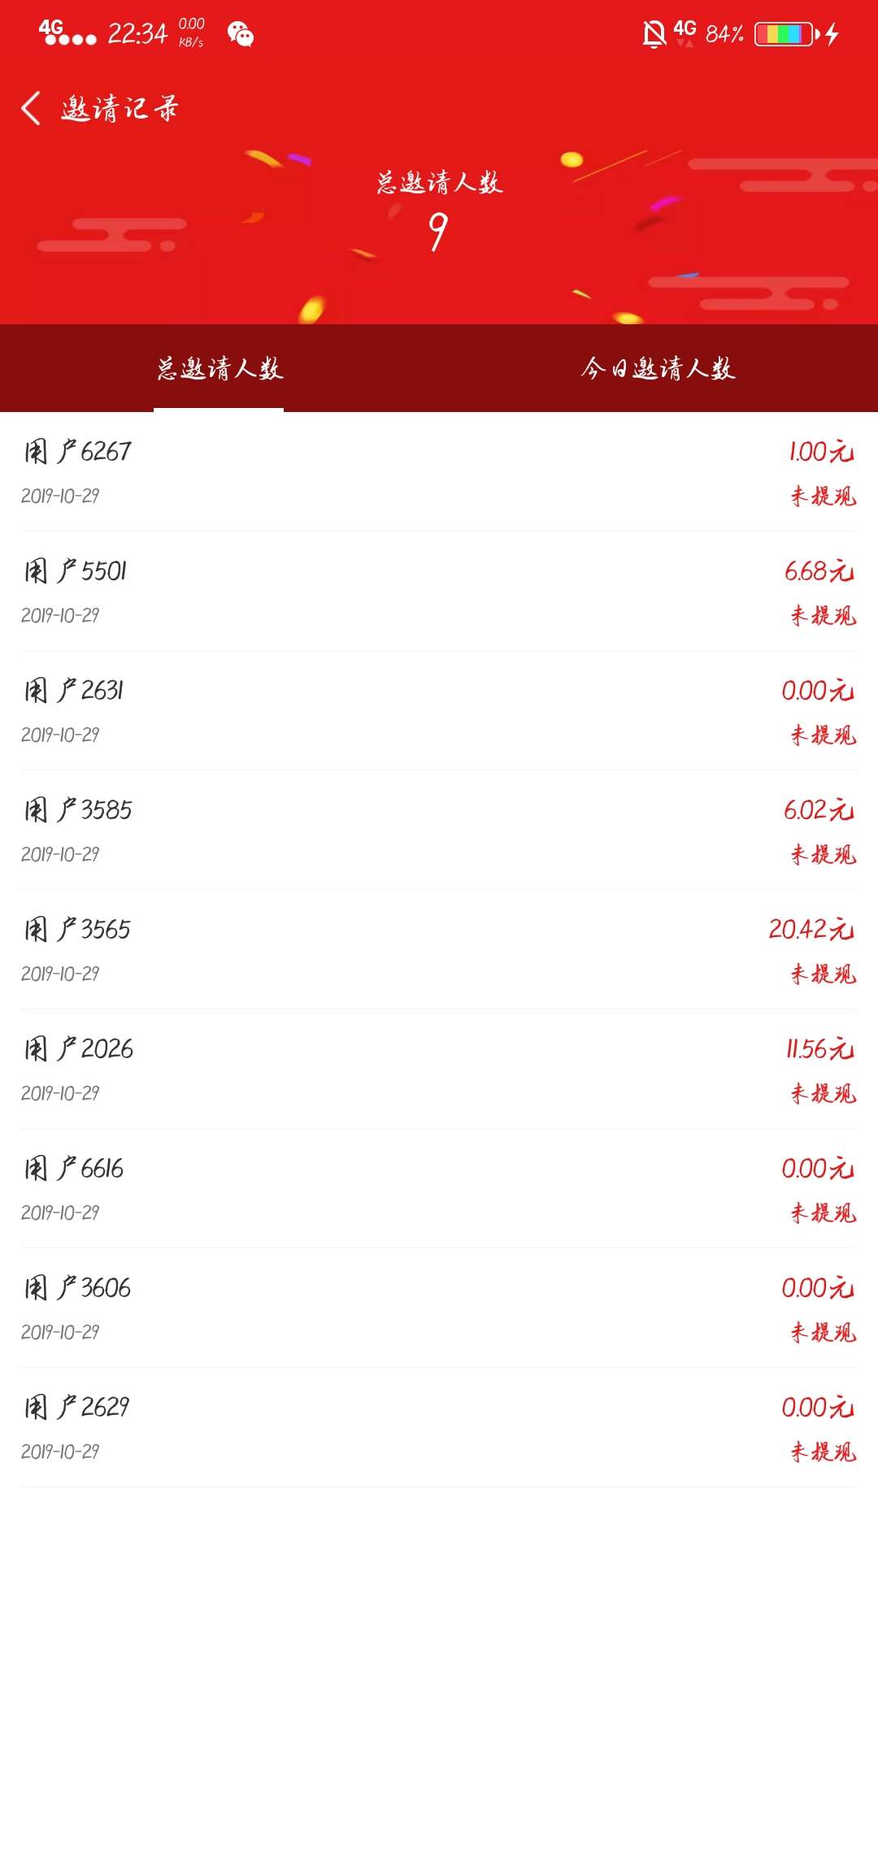878x1853 pixels.
Task: Tap 未提现 under 用户3606's amount
Action: [824, 1333]
